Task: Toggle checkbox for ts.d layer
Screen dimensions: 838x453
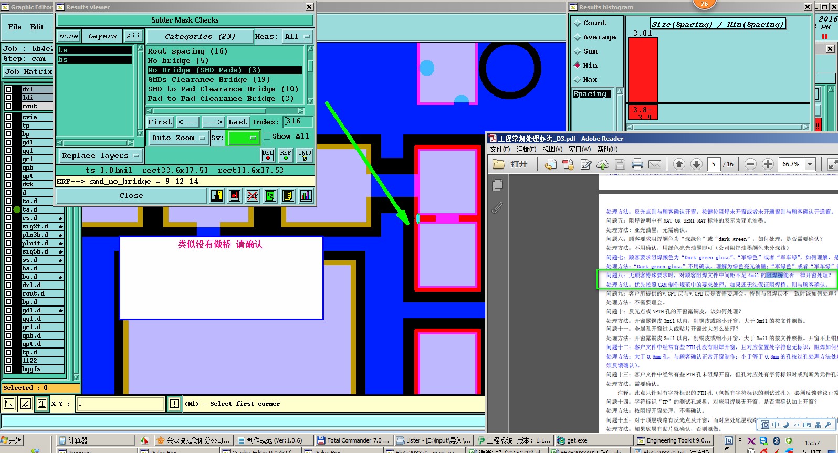Action: 8,209
